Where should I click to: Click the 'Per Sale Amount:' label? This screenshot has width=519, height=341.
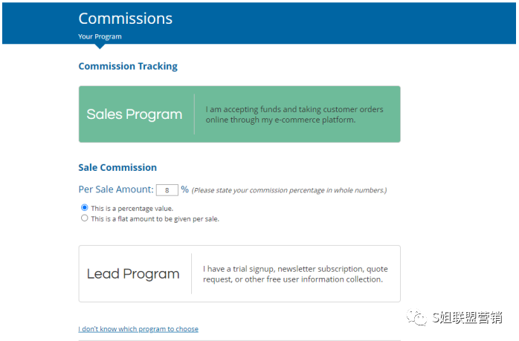[116, 189]
